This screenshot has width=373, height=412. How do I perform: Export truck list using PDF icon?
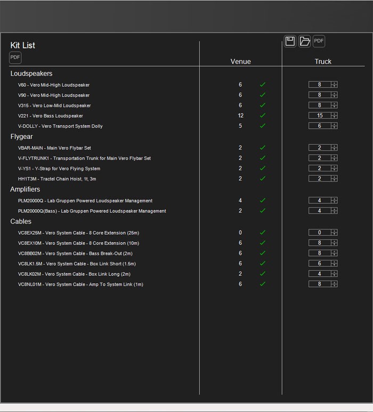pyautogui.click(x=319, y=42)
